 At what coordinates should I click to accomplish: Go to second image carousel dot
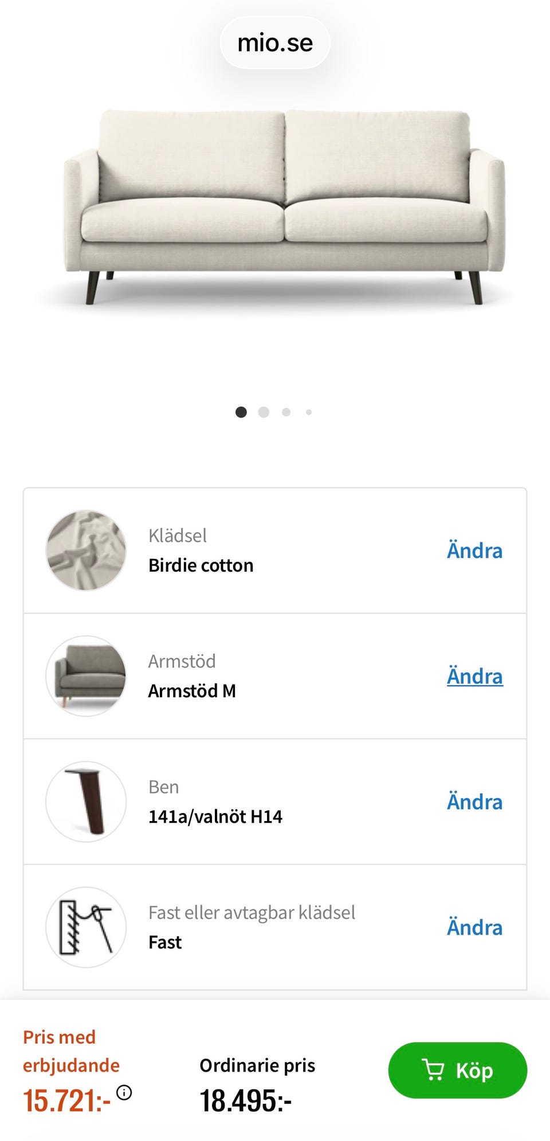pyautogui.click(x=264, y=412)
